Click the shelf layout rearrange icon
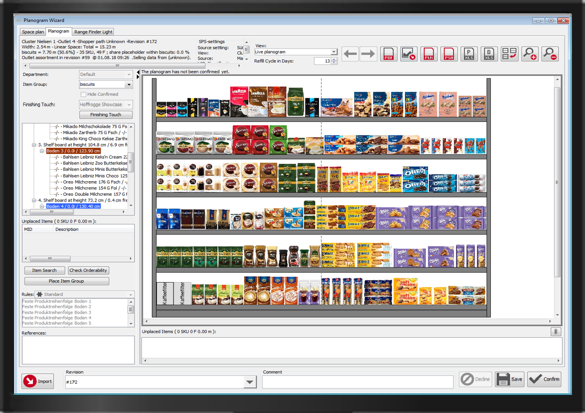The image size is (585, 413). point(509,54)
